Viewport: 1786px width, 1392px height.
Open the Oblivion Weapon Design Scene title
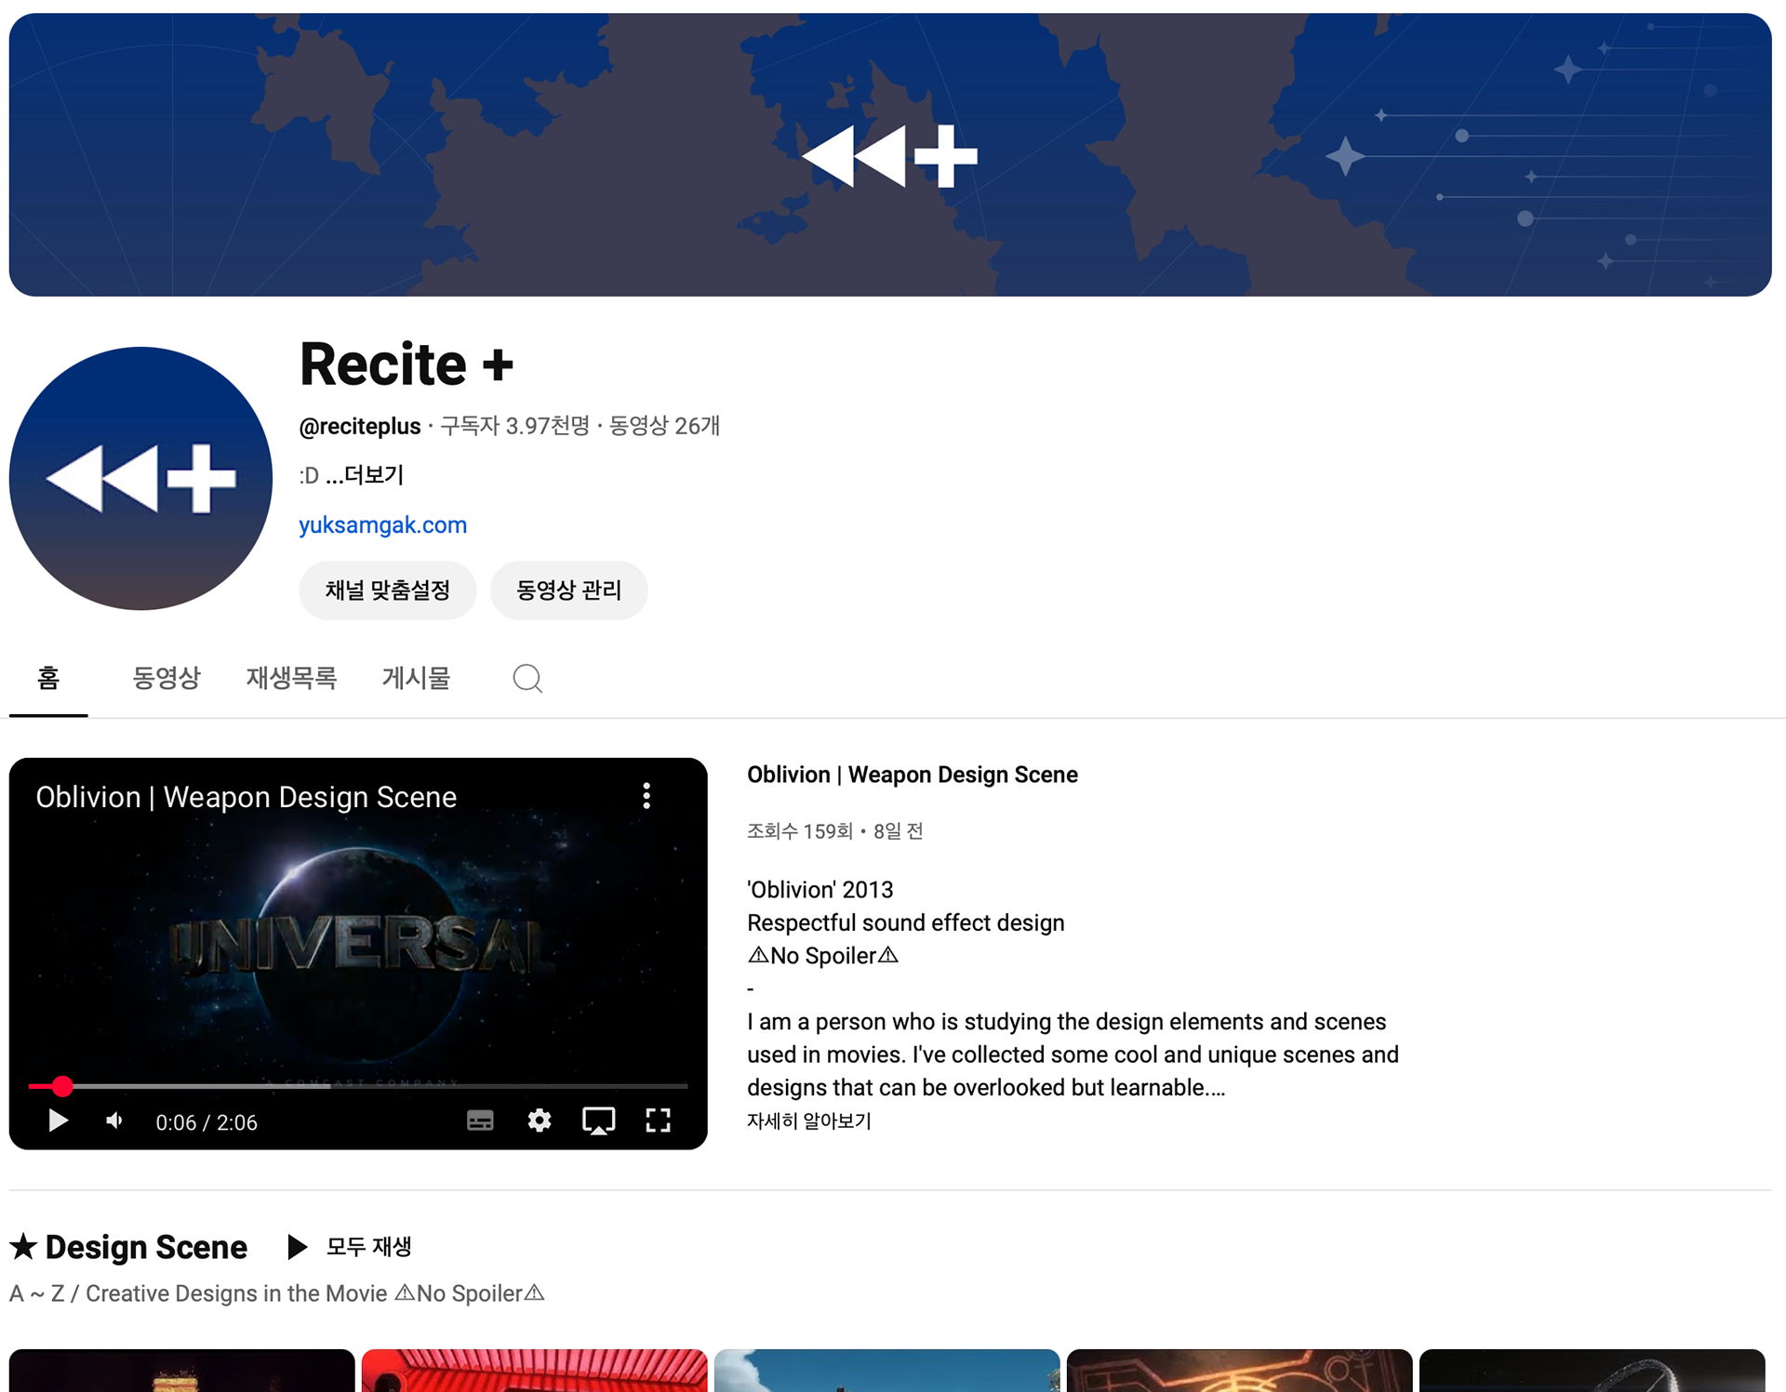pos(912,775)
